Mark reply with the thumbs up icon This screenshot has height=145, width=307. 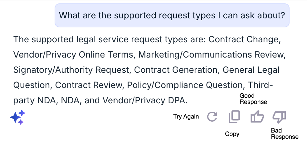pyautogui.click(x=257, y=116)
